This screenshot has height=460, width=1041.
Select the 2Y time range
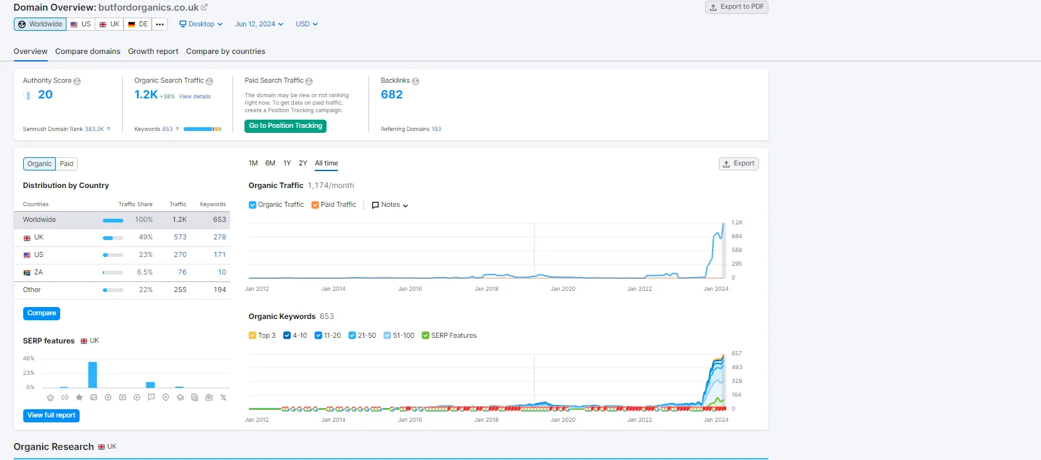click(x=303, y=164)
